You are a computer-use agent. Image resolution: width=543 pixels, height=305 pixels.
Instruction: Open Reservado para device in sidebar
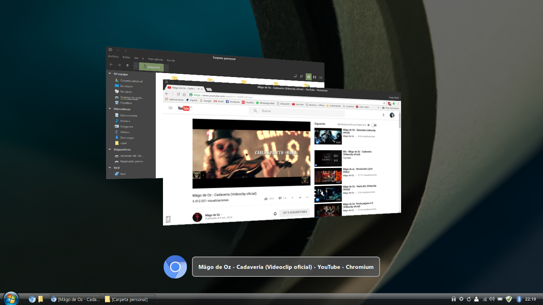(x=129, y=161)
